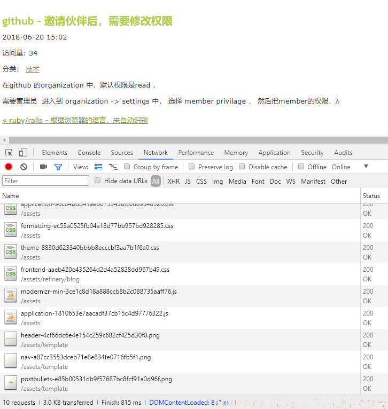The image size is (388, 409).
Task: Click the CSS file icon for frontend-aaeb420e435264d2d4a52828dd967b49.css
Action: (x=11, y=273)
